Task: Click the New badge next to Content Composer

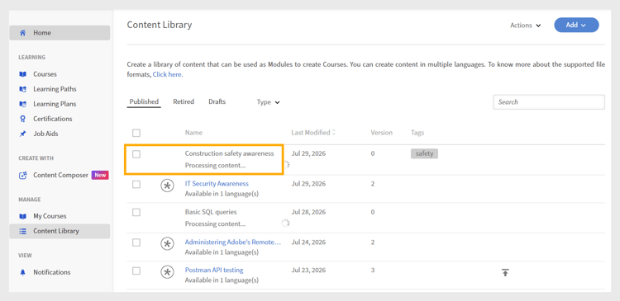Action: [x=100, y=175]
